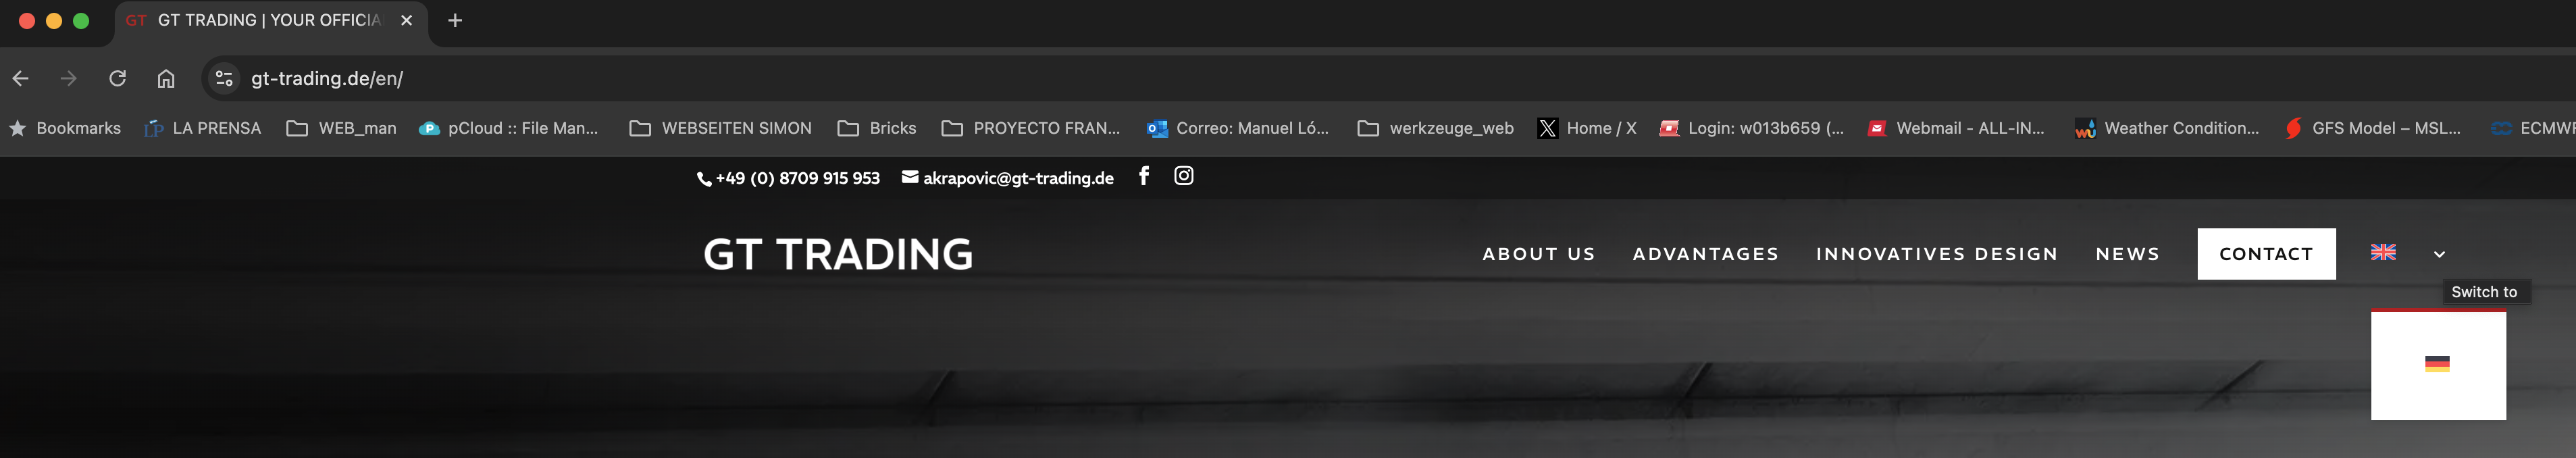Open the WEBSEITEN SIMON bookmark folder
The width and height of the screenshot is (2576, 458).
720,128
